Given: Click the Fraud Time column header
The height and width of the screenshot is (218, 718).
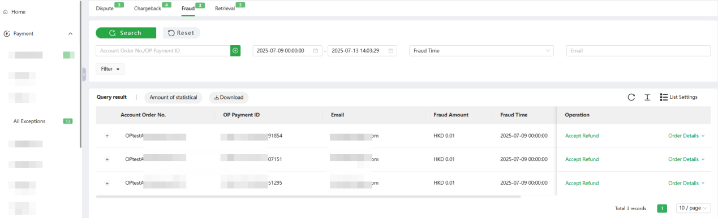Looking at the screenshot, I should [514, 115].
